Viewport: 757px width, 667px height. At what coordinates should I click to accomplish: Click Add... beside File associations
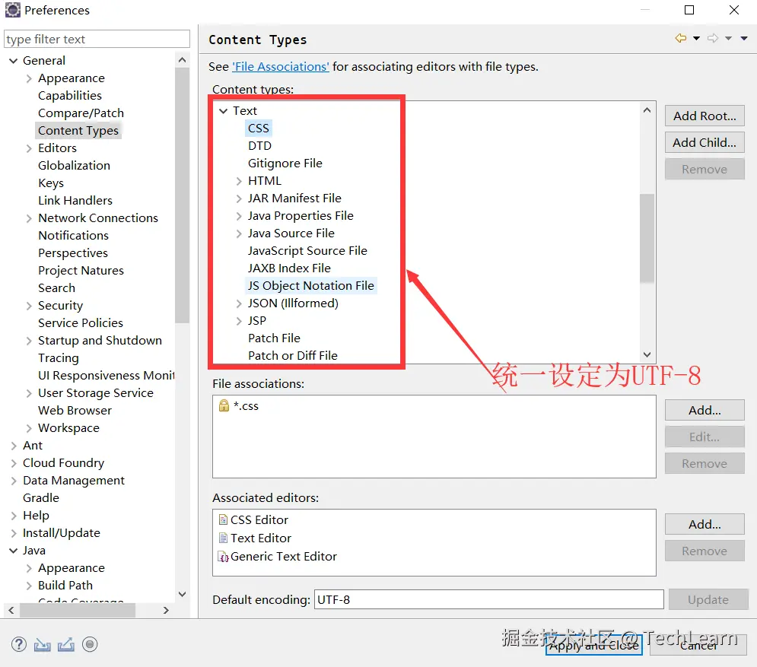point(705,410)
